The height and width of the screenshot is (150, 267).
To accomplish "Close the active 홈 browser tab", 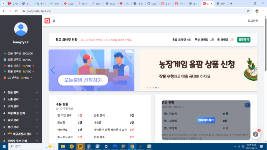I will pyautogui.click(x=212, y=3).
